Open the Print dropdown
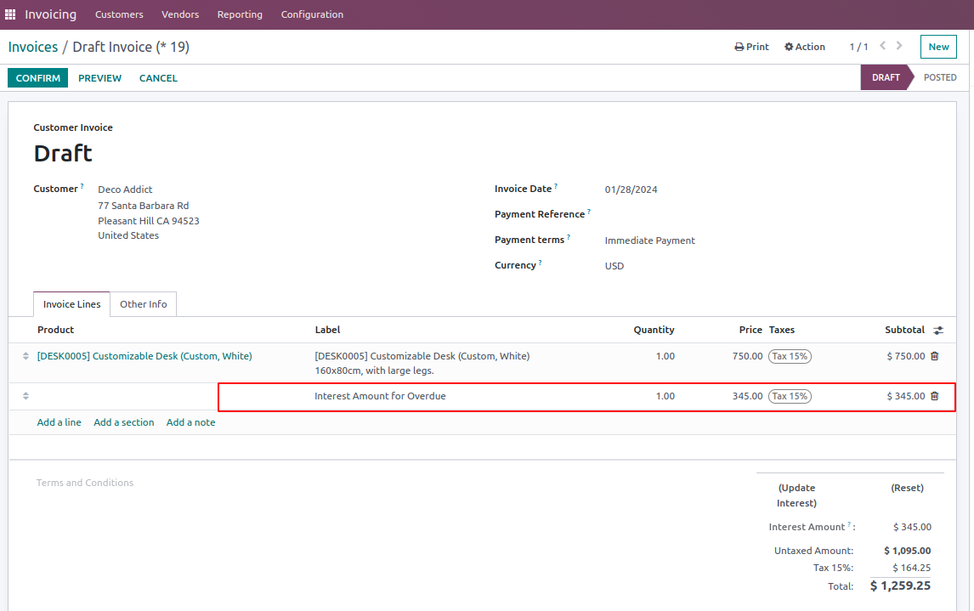This screenshot has height=611, width=974. pos(751,47)
